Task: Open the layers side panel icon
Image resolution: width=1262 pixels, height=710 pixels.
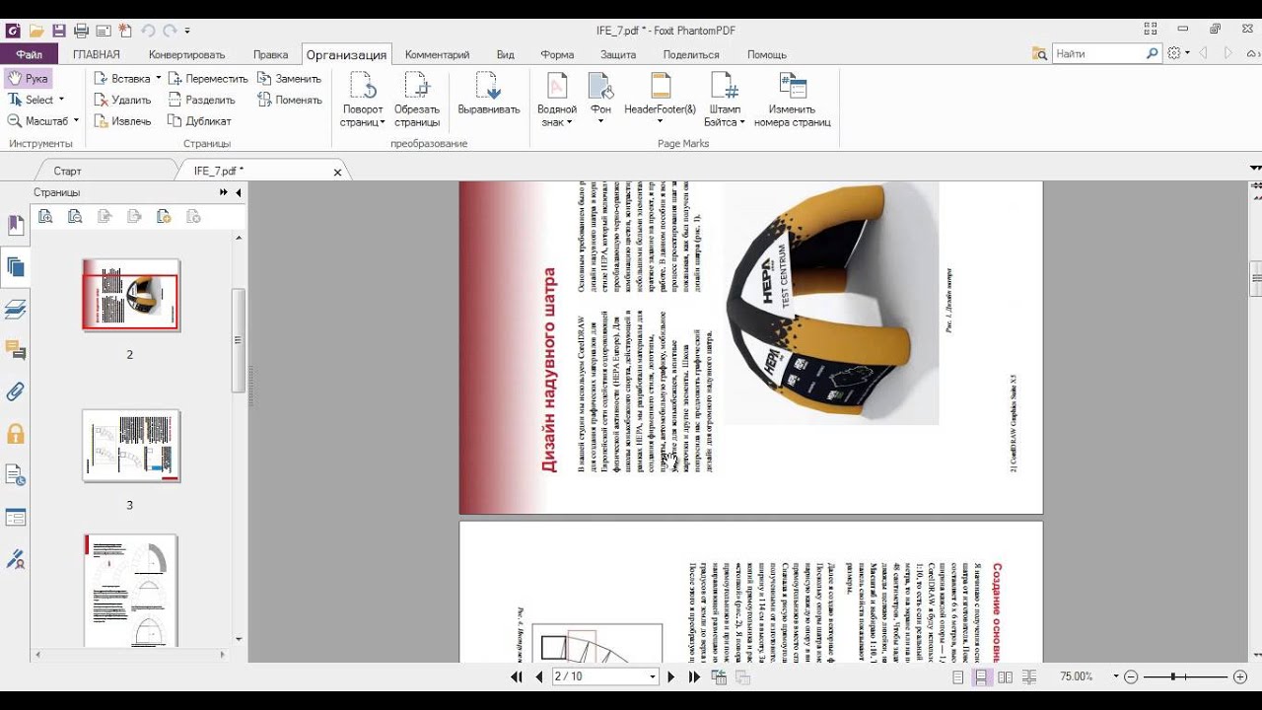Action: click(15, 309)
